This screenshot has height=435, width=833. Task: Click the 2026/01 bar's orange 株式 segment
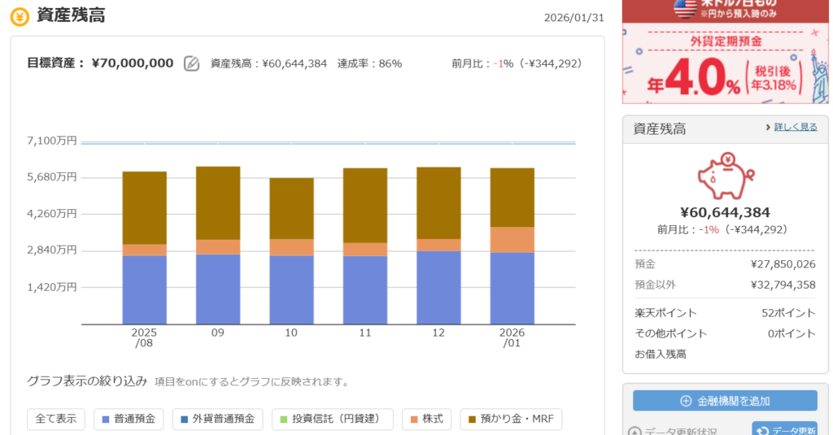point(512,239)
